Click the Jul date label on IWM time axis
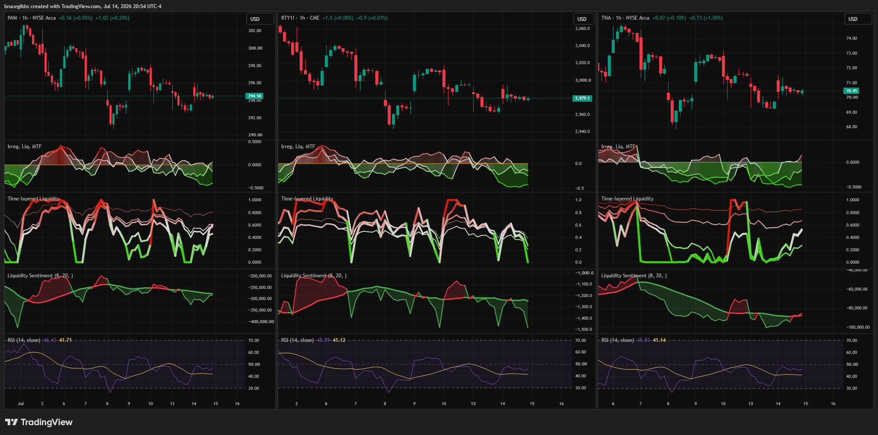The height and width of the screenshot is (435, 878). [x=21, y=403]
